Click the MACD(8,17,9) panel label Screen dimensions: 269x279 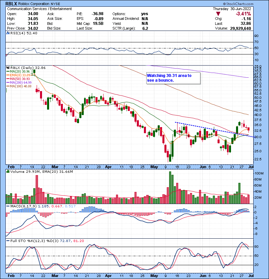coord(24,206)
